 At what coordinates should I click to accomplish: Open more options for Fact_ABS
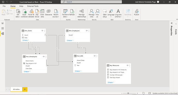(97, 56)
